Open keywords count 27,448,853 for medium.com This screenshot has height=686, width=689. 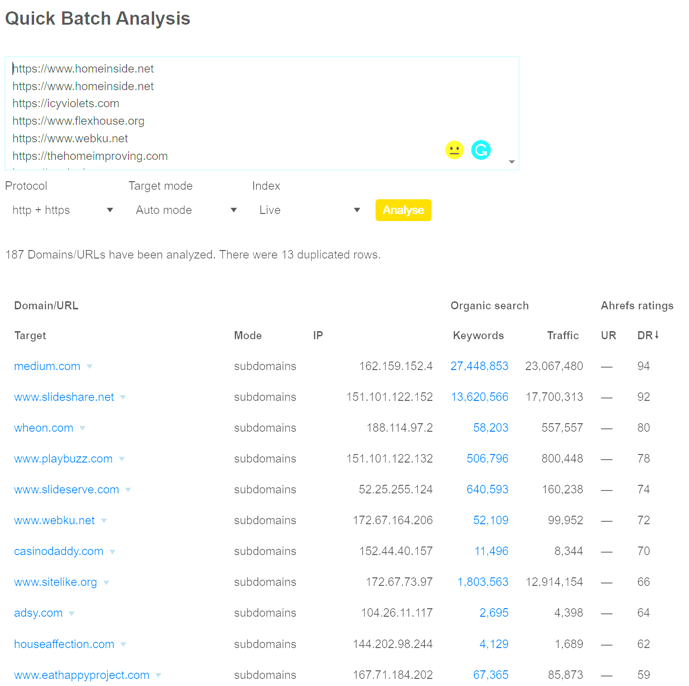tap(479, 366)
